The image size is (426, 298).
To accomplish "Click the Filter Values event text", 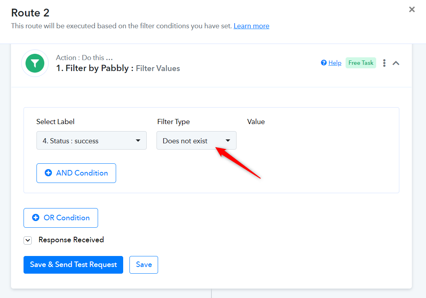I will 158,68.
